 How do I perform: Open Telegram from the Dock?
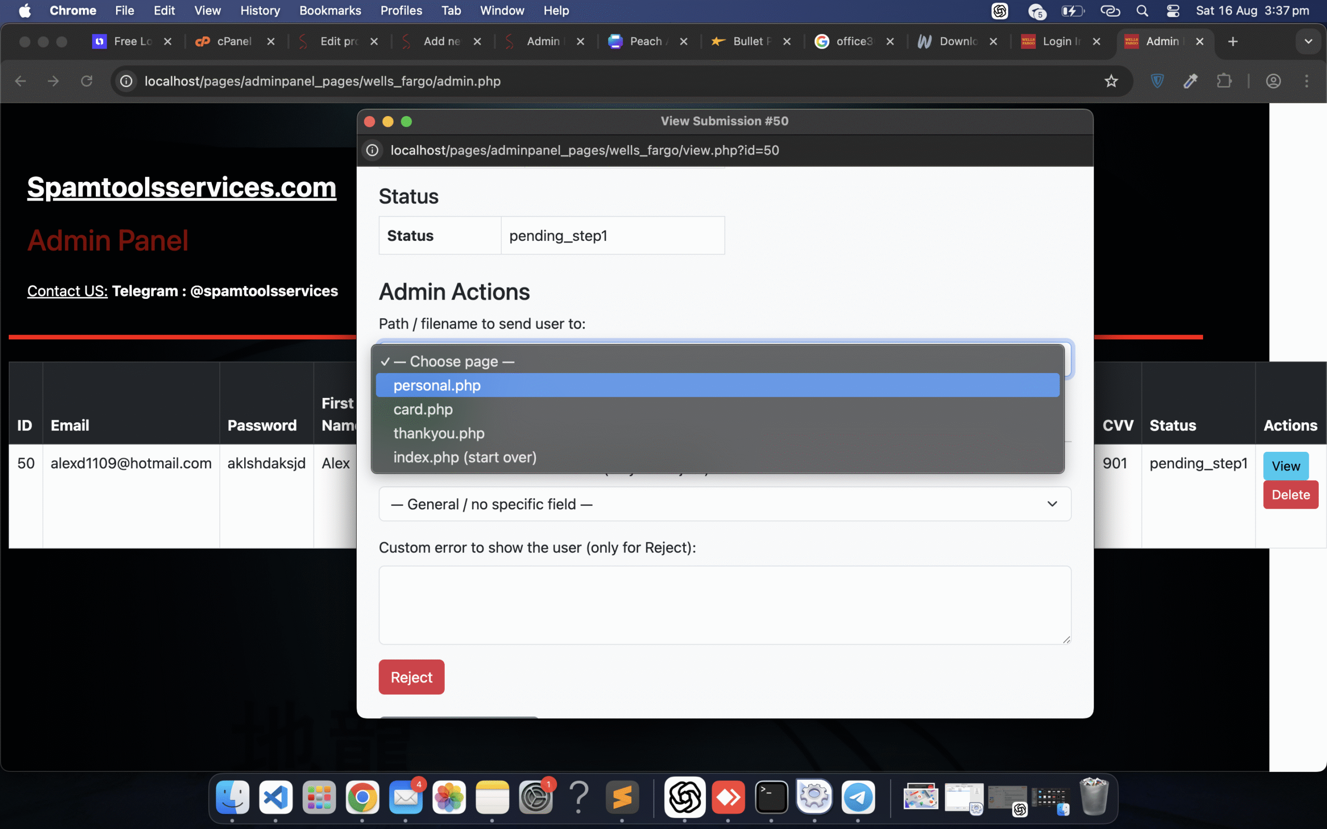click(858, 797)
